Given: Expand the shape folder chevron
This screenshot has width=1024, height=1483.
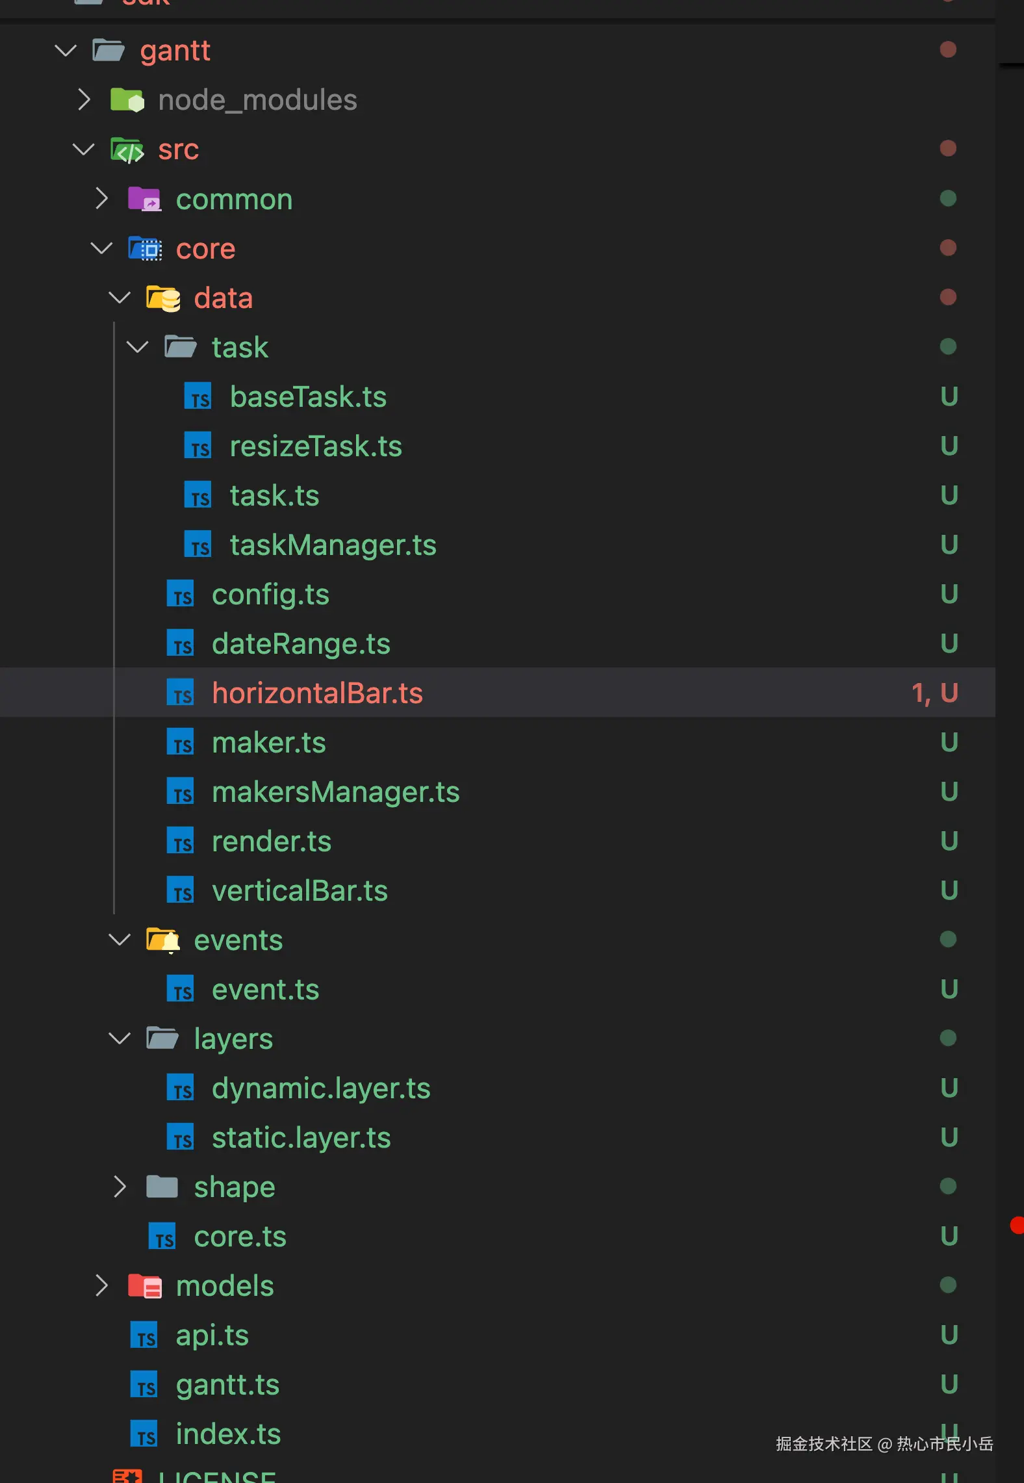Looking at the screenshot, I should point(120,1187).
